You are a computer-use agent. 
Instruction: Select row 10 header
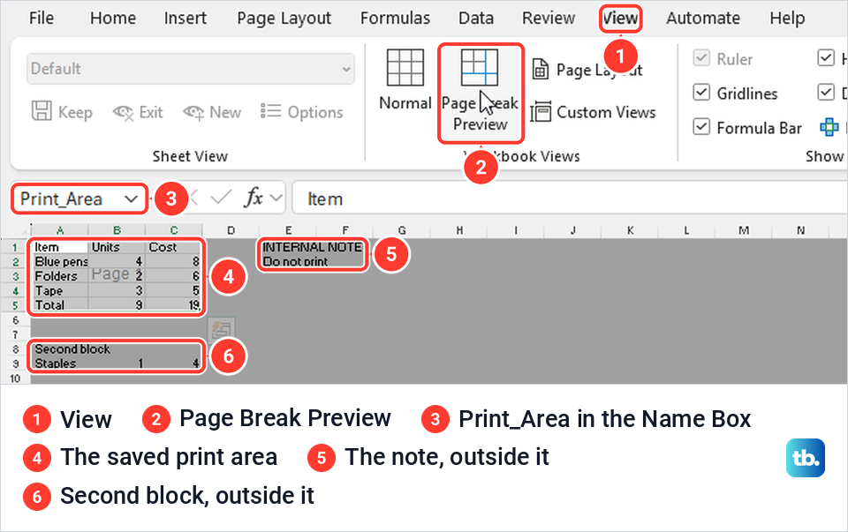click(x=15, y=378)
